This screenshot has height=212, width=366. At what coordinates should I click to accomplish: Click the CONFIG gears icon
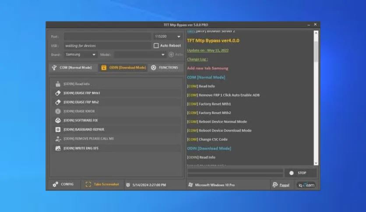click(55, 184)
